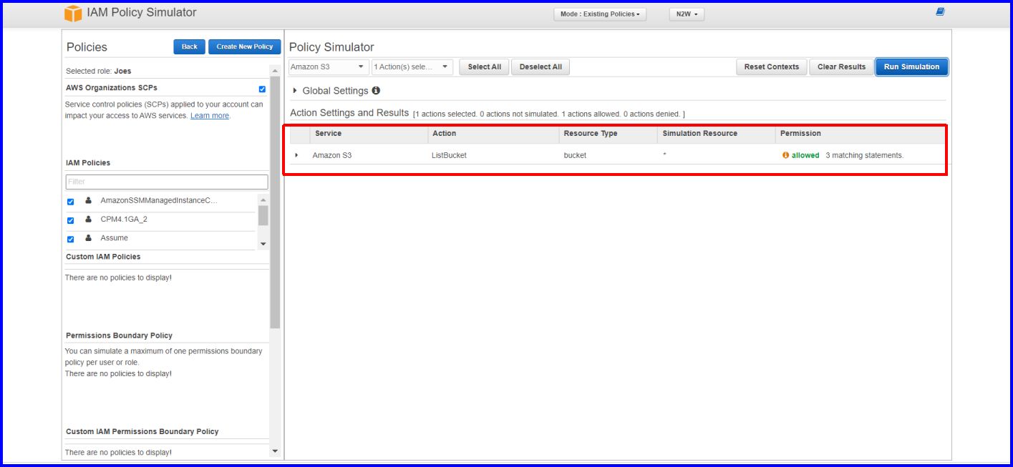The image size is (1013, 467).
Task: Expand the Global Settings section
Action: click(294, 91)
